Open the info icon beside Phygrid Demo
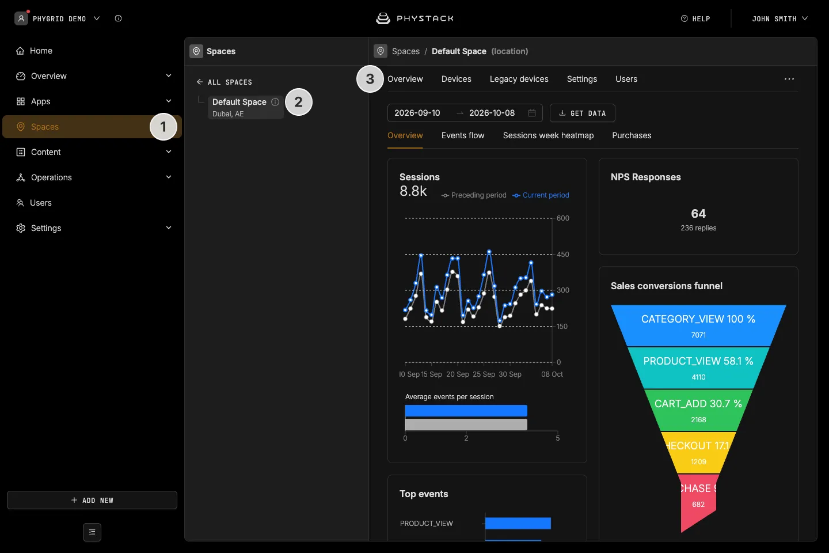829x553 pixels. coord(118,18)
